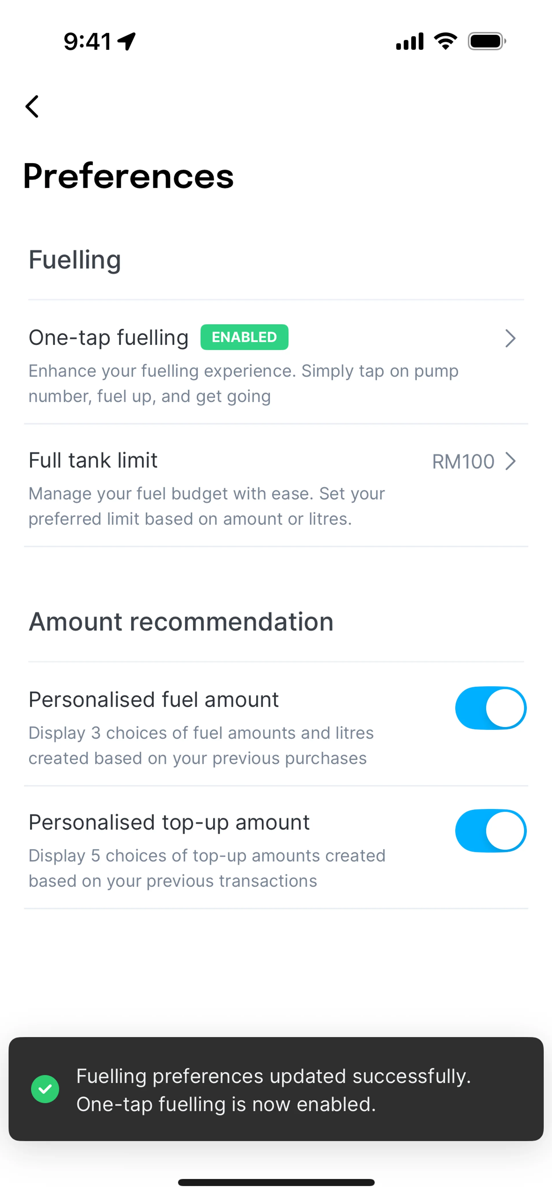Tap the cellular signal bars icon
Viewport: 552px width, 1197px height.
409,41
